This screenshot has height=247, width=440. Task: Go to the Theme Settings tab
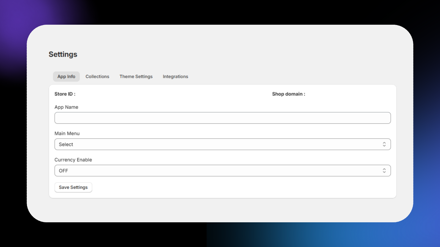pyautogui.click(x=136, y=77)
